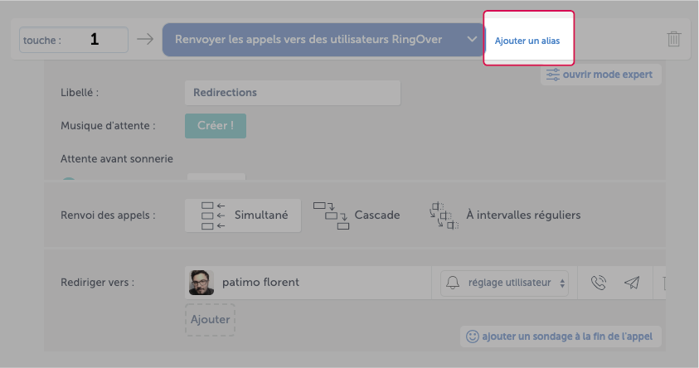Click the Créer ! hold music button

pos(216,126)
